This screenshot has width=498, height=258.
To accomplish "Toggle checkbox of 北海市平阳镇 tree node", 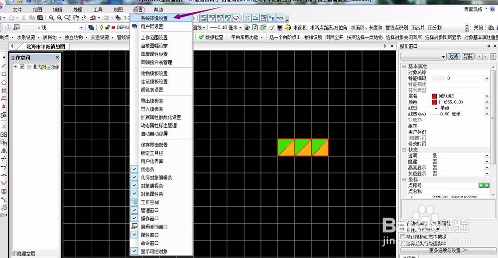I will [22, 67].
